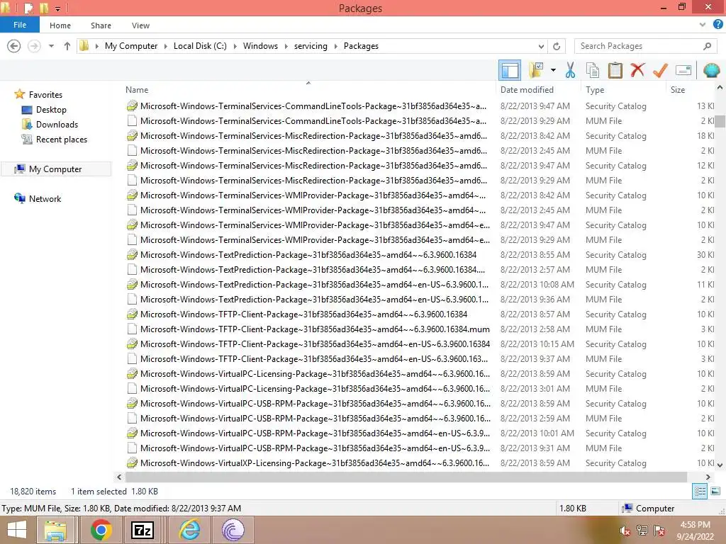Image resolution: width=726 pixels, height=544 pixels.
Task: Delete the selected file with the red X
Action: pyautogui.click(x=637, y=70)
